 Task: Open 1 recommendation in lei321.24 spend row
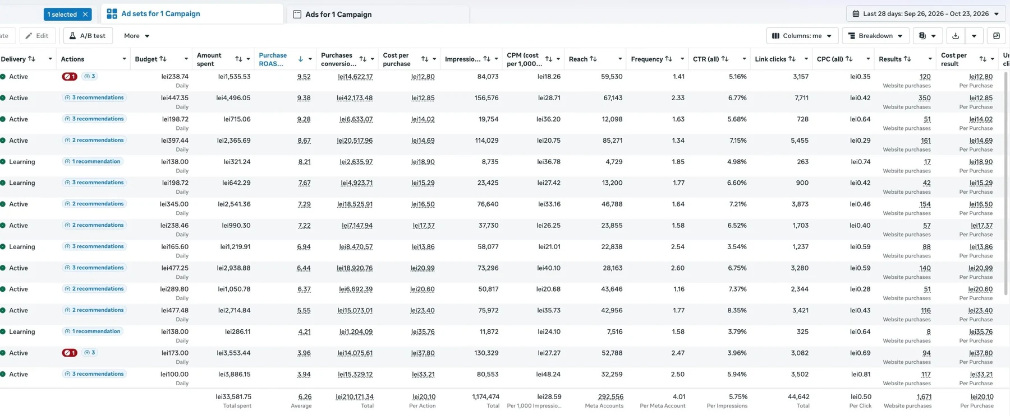92,161
